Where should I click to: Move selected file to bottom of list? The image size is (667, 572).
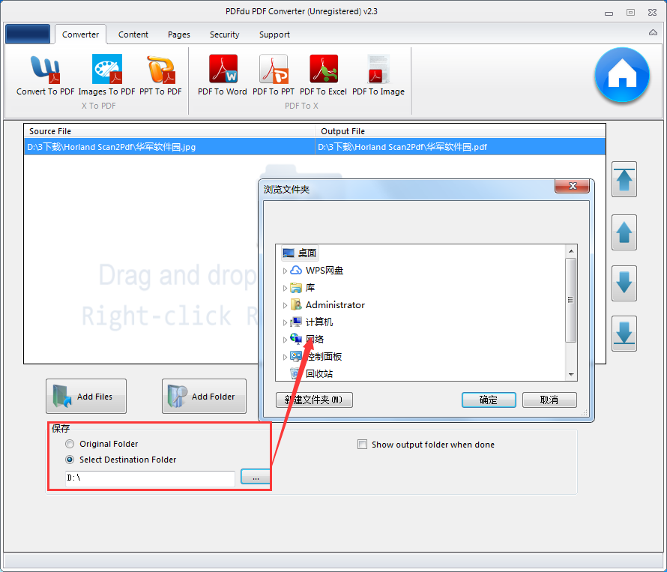624,334
